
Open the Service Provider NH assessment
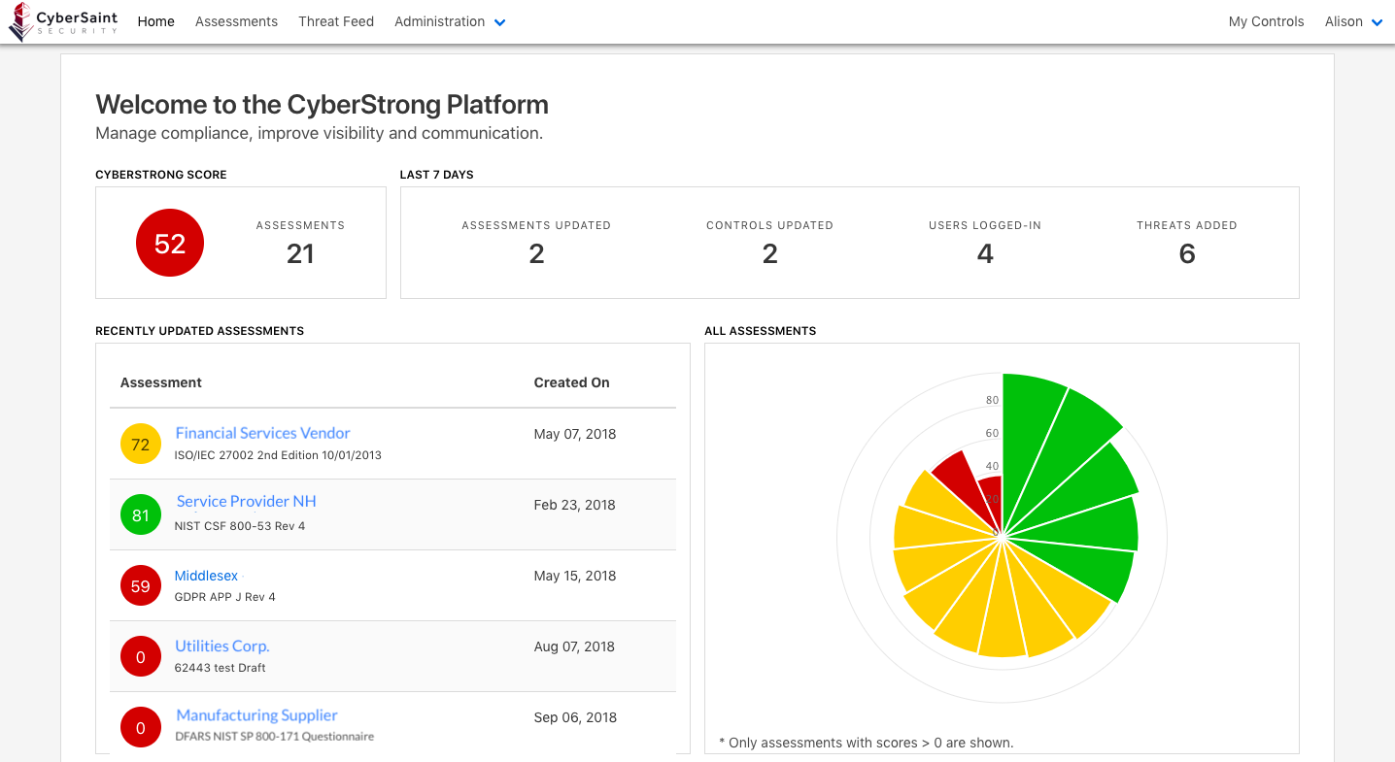[x=246, y=501]
